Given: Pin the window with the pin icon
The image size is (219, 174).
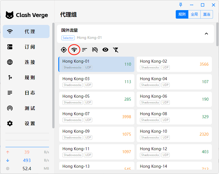Looking at the screenshot, I should (181, 5).
